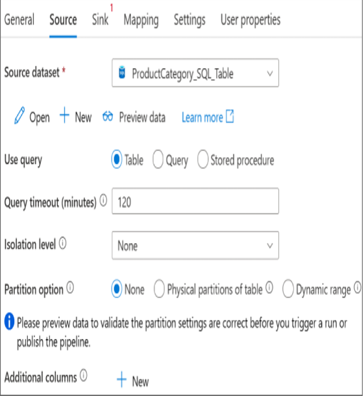
Task: Click the Query timeout minutes input field
Action: coord(195,202)
